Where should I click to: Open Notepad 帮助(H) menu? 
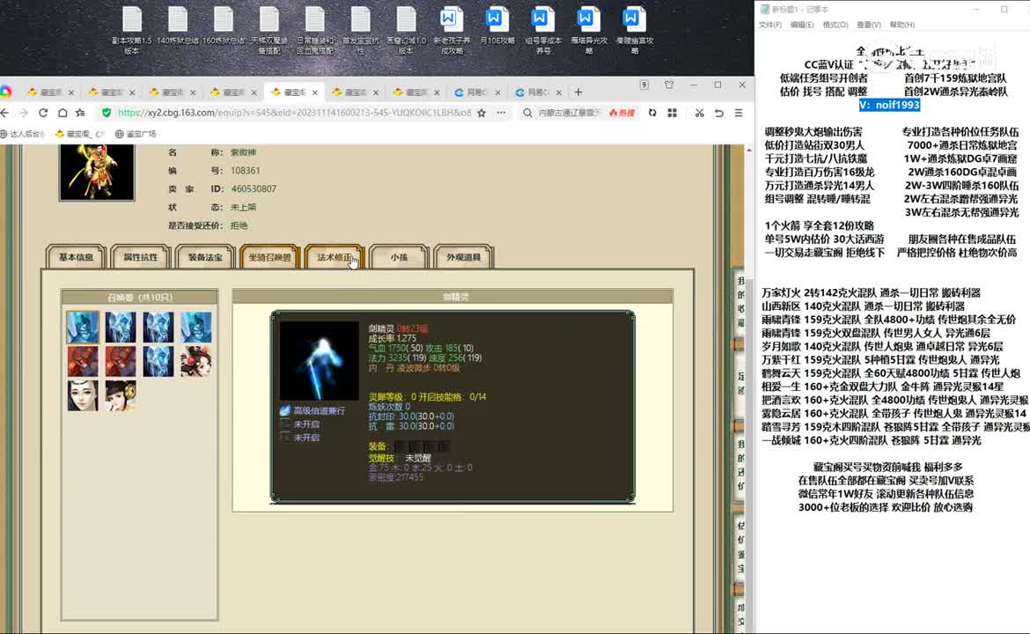[x=901, y=25]
